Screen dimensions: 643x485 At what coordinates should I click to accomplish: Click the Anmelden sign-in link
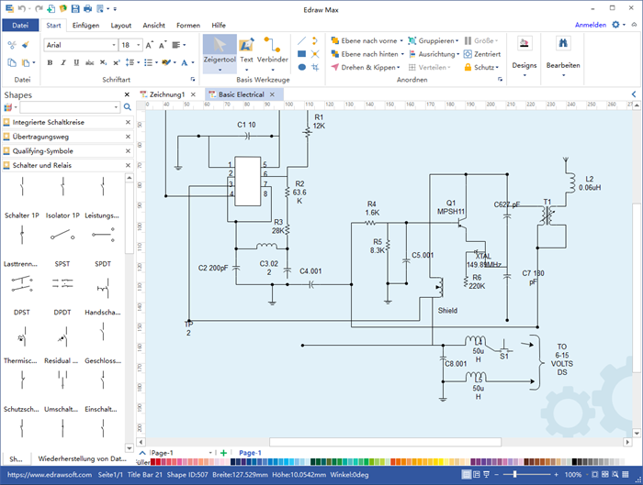[590, 25]
